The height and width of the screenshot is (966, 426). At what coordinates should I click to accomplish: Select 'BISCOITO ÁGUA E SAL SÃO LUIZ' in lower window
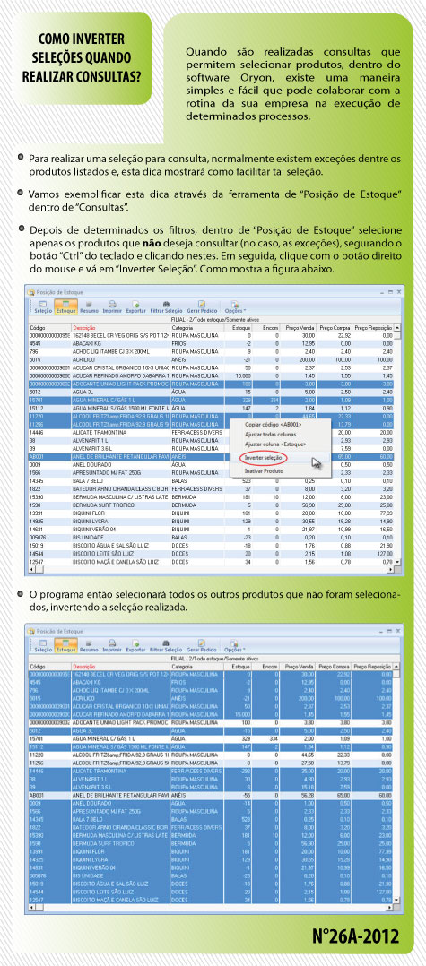212,884
